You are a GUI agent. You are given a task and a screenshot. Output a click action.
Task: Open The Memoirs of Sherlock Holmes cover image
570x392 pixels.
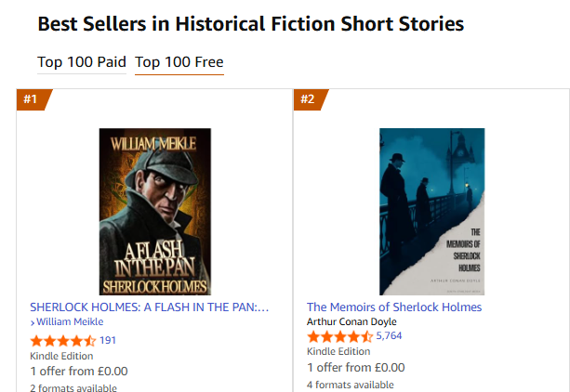431,212
